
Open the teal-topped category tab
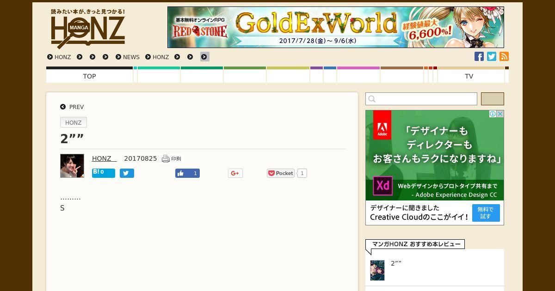tap(159, 75)
